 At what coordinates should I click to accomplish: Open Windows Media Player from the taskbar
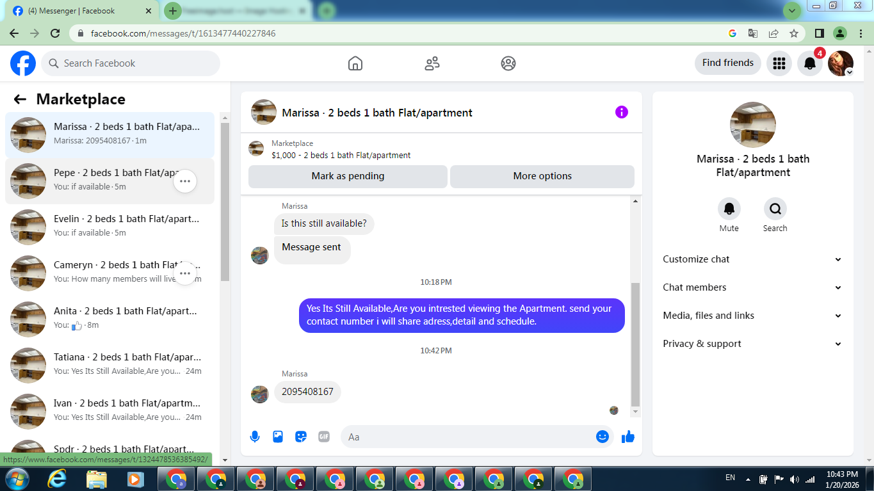tap(134, 478)
